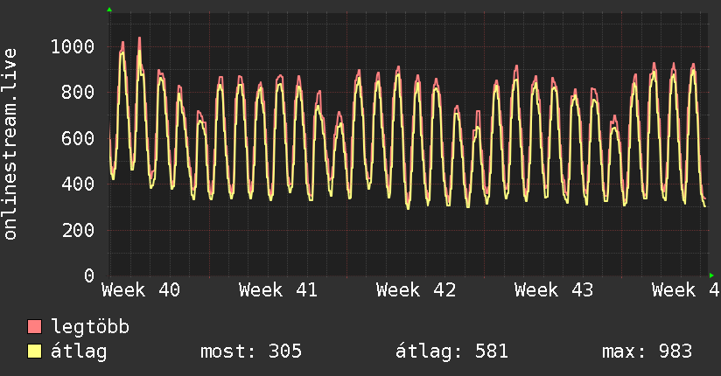Select the 'átlag' legend label beside yellow swatch
Viewport: 721px width, 376px height.
(79, 352)
